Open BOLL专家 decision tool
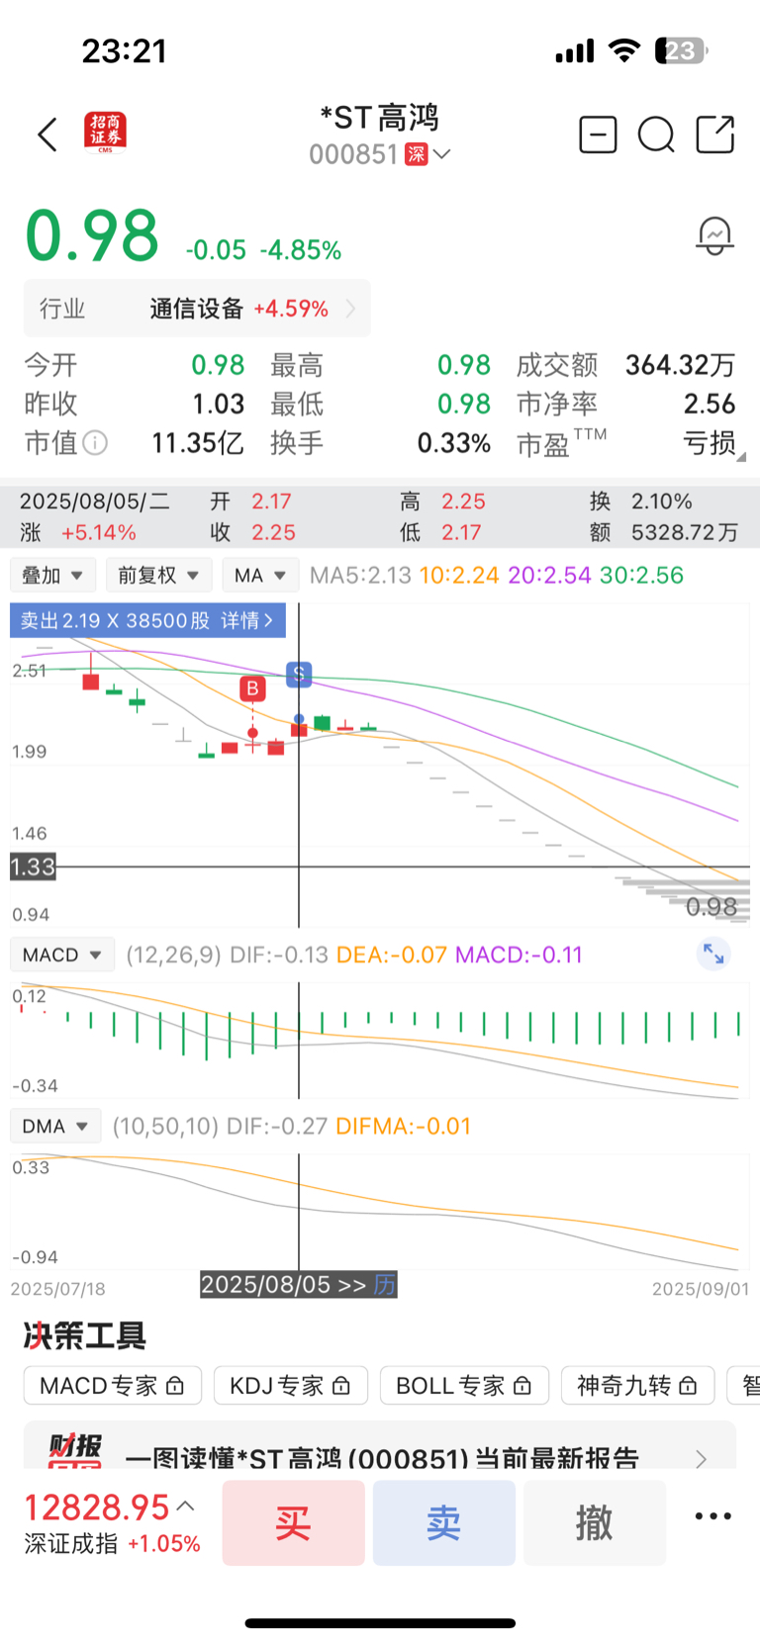Viewport: 760px width, 1645px height. point(464,1386)
